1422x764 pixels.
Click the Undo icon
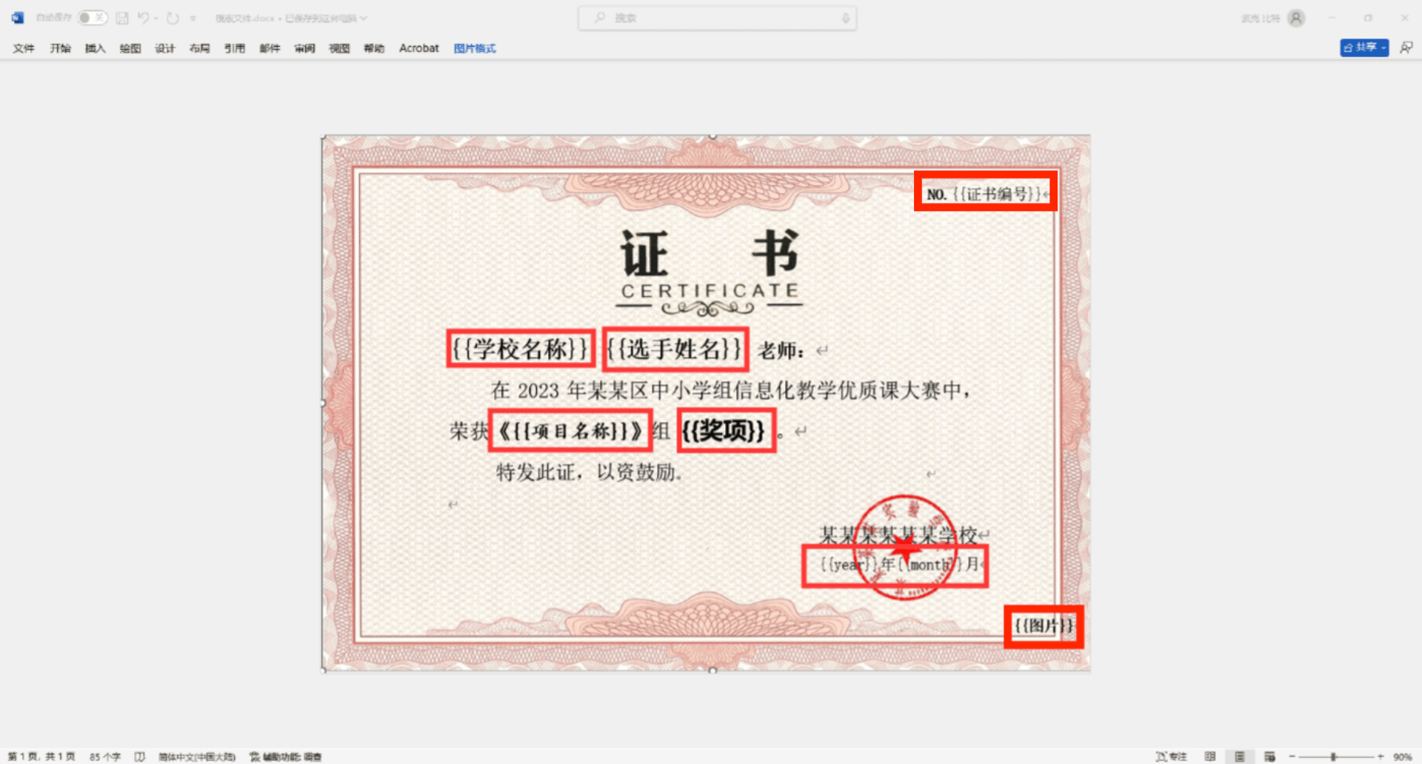142,17
